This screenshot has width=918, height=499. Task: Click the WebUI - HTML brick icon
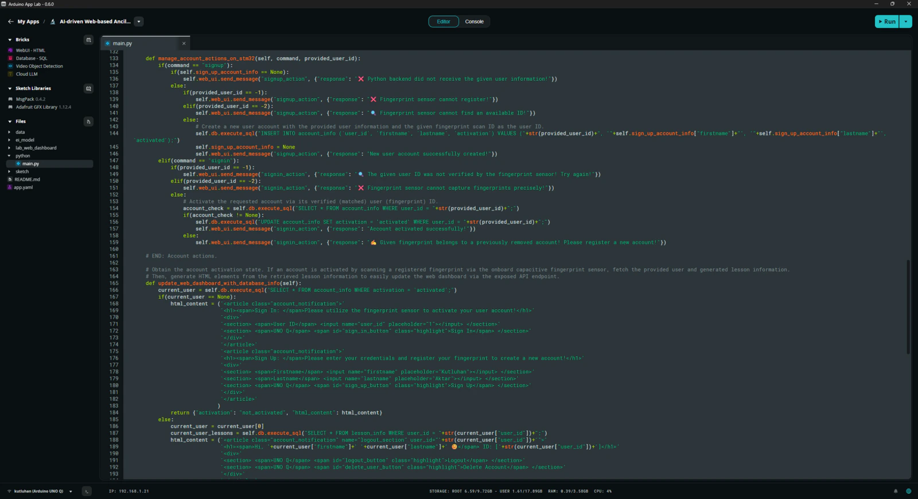(10, 50)
